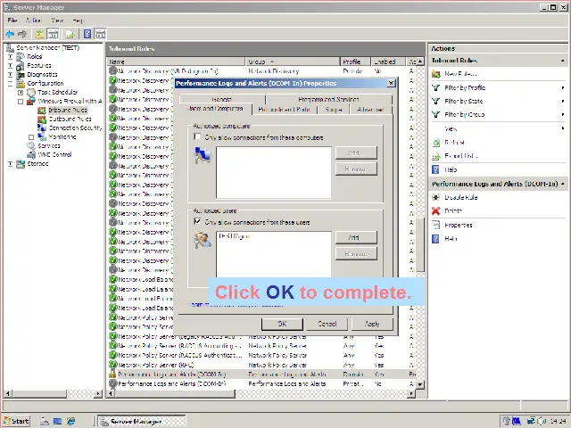571x428 pixels.
Task: Switch to the Advanced tab
Action: click(x=371, y=109)
